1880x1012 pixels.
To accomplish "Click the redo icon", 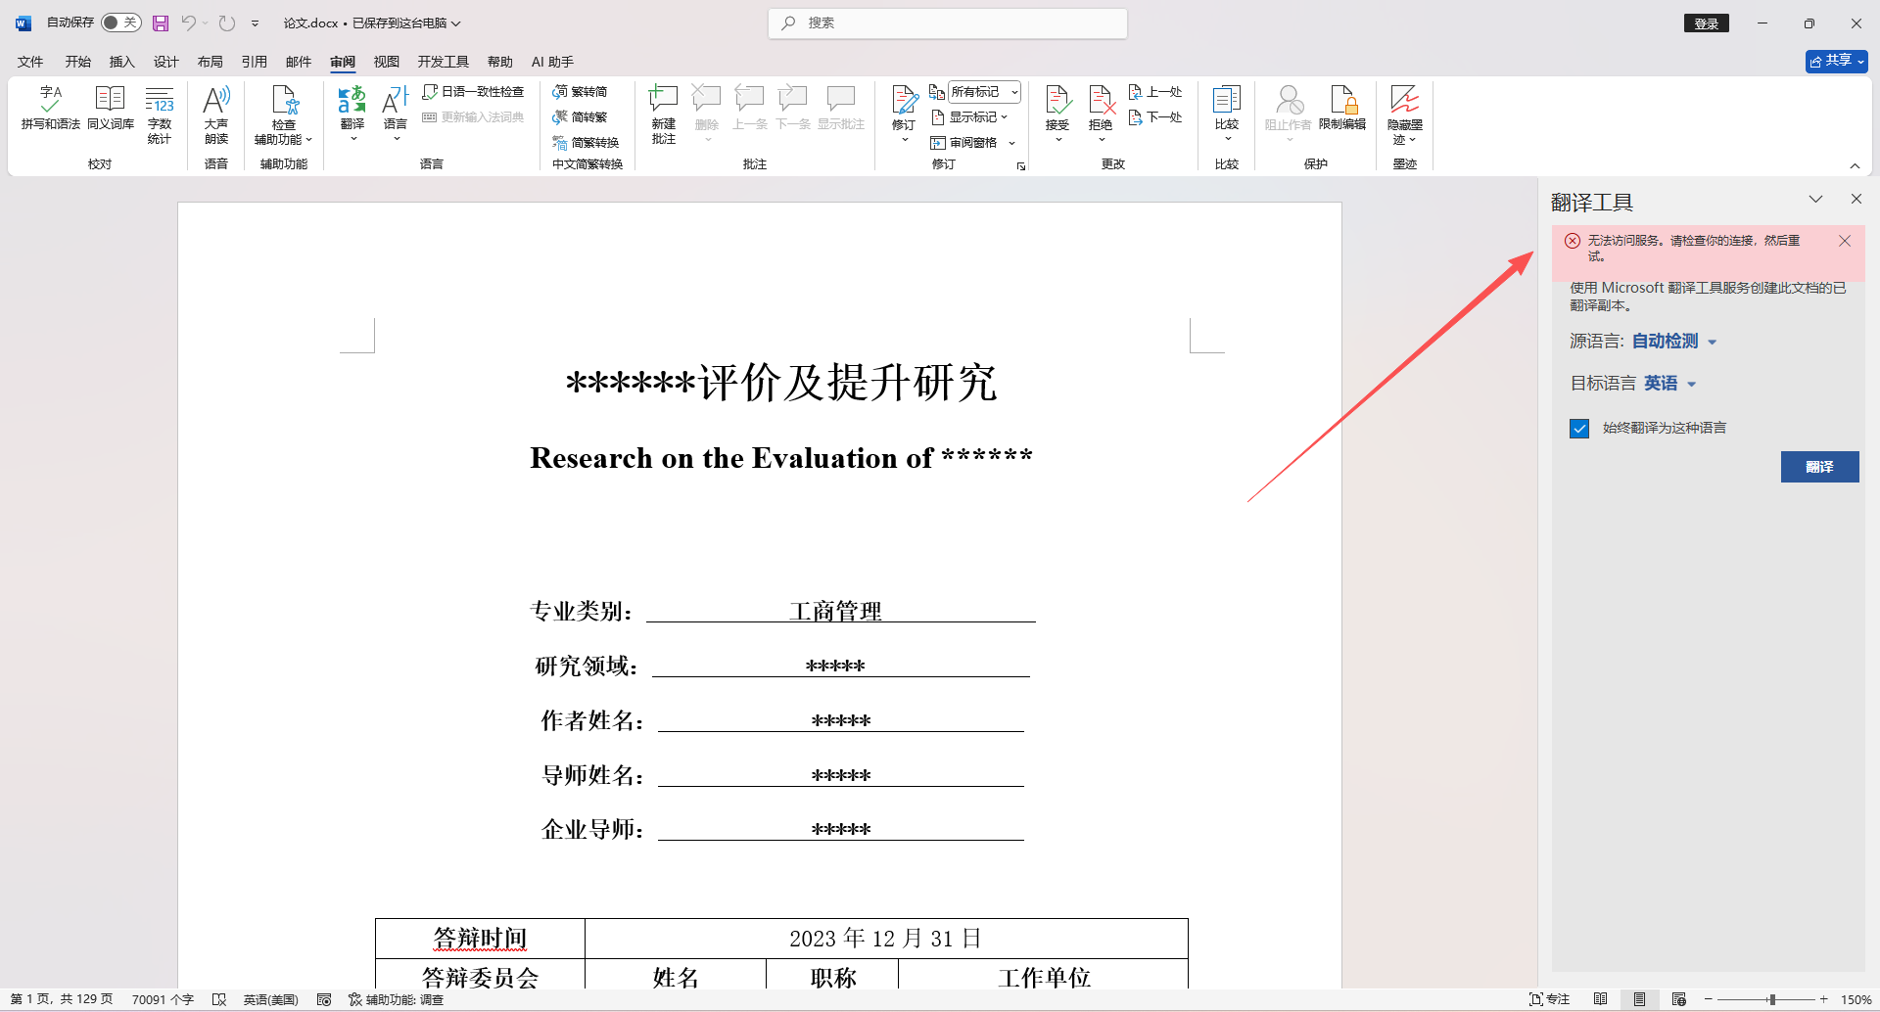I will (x=227, y=23).
